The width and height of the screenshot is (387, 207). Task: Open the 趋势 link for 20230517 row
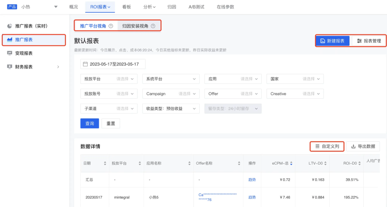point(252,197)
